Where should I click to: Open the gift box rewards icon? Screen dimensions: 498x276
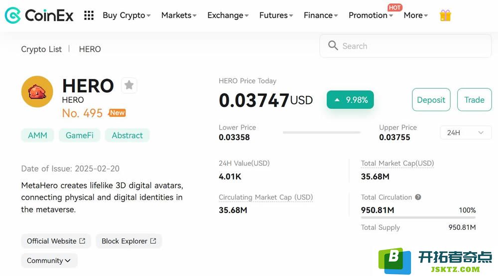pyautogui.click(x=445, y=15)
